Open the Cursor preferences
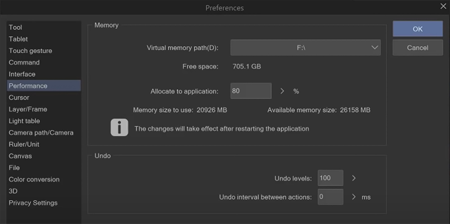This screenshot has height=224, width=450. pyautogui.click(x=19, y=97)
